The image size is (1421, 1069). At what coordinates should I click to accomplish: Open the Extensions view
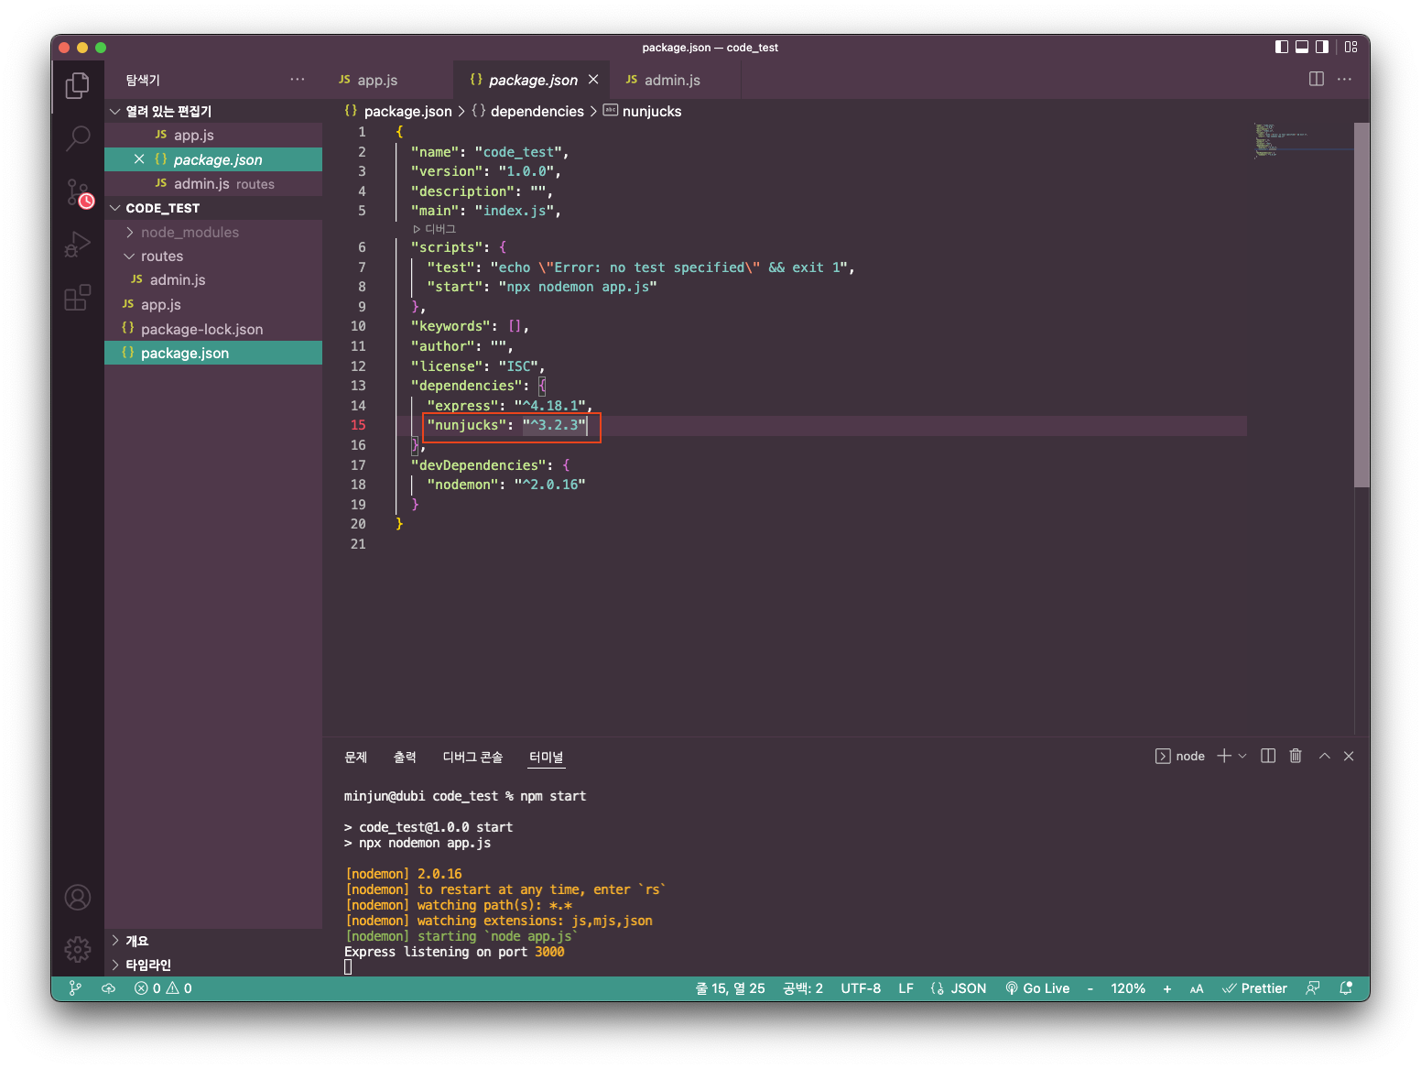[78, 298]
